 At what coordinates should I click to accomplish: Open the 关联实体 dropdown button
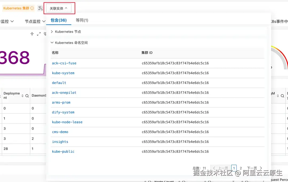point(59,9)
